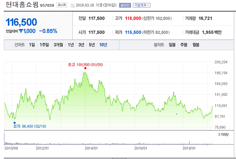Open the 일봉 candlestick chart

point(172,45)
